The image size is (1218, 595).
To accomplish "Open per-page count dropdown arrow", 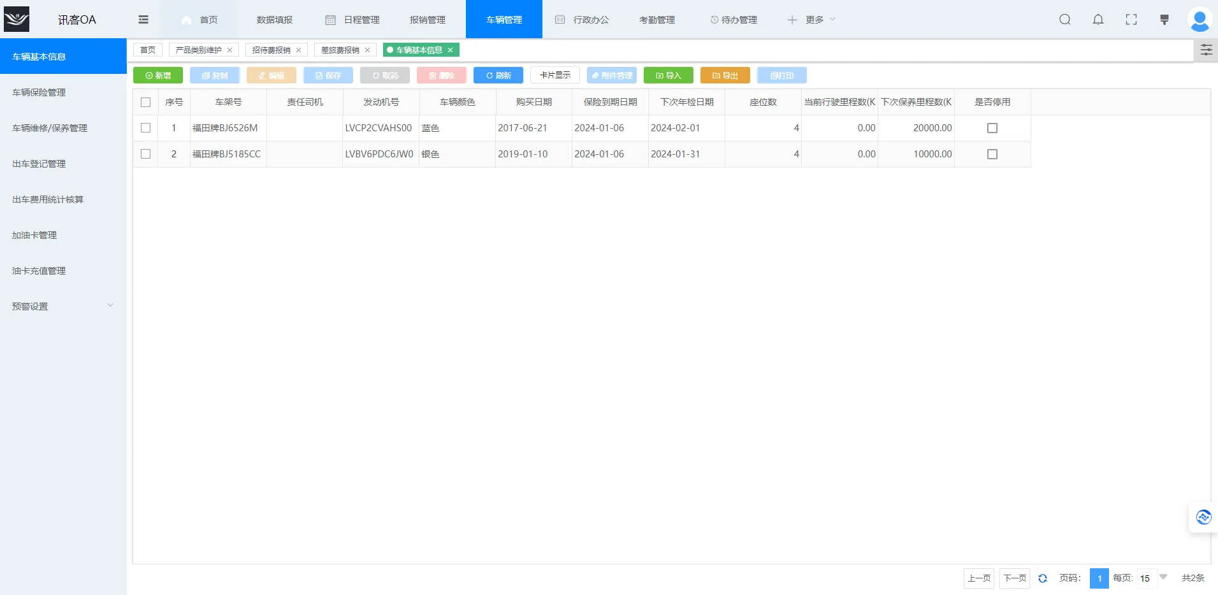I will click(x=1163, y=577).
